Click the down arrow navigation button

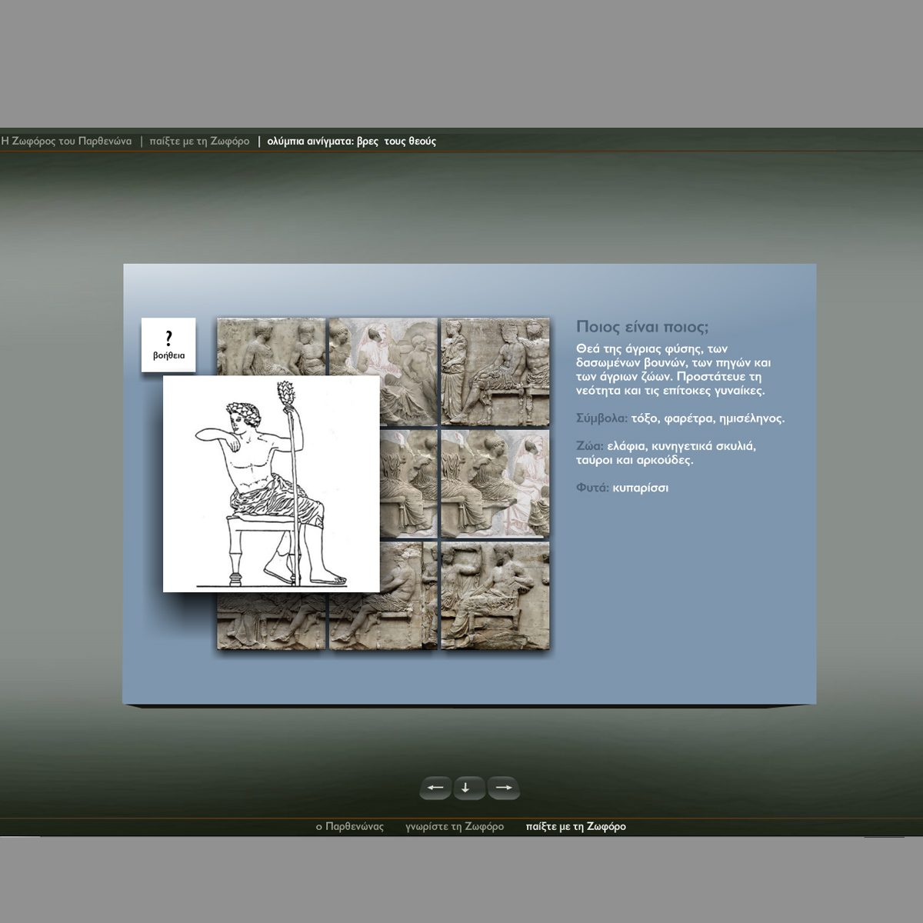click(x=469, y=788)
